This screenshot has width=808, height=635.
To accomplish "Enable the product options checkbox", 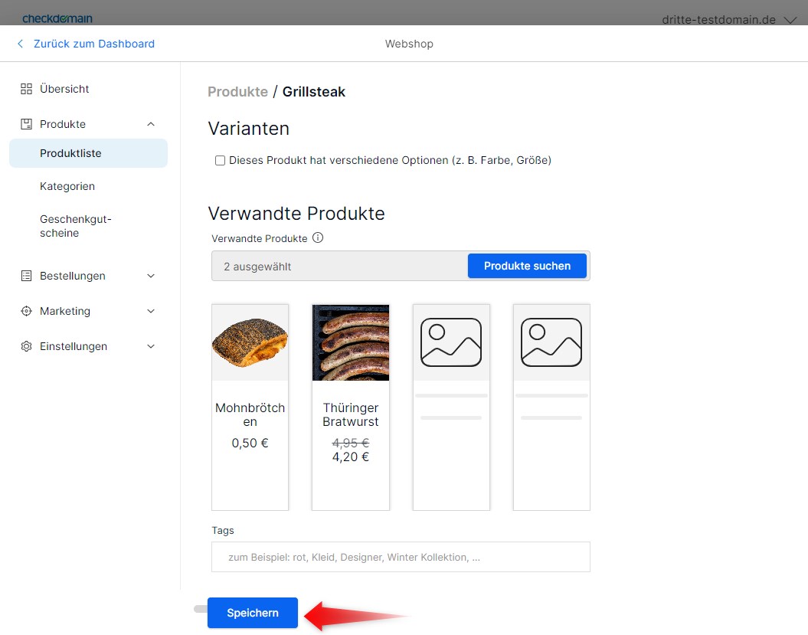I will point(220,160).
